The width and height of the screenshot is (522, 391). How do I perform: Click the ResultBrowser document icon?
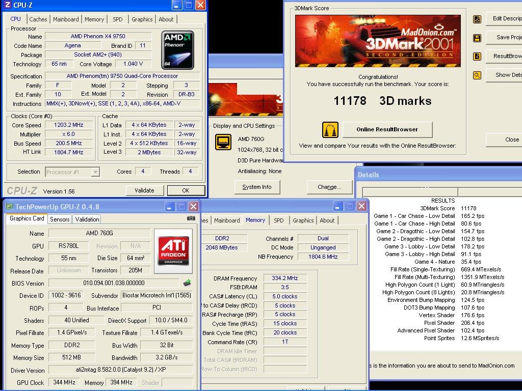pos(477,57)
